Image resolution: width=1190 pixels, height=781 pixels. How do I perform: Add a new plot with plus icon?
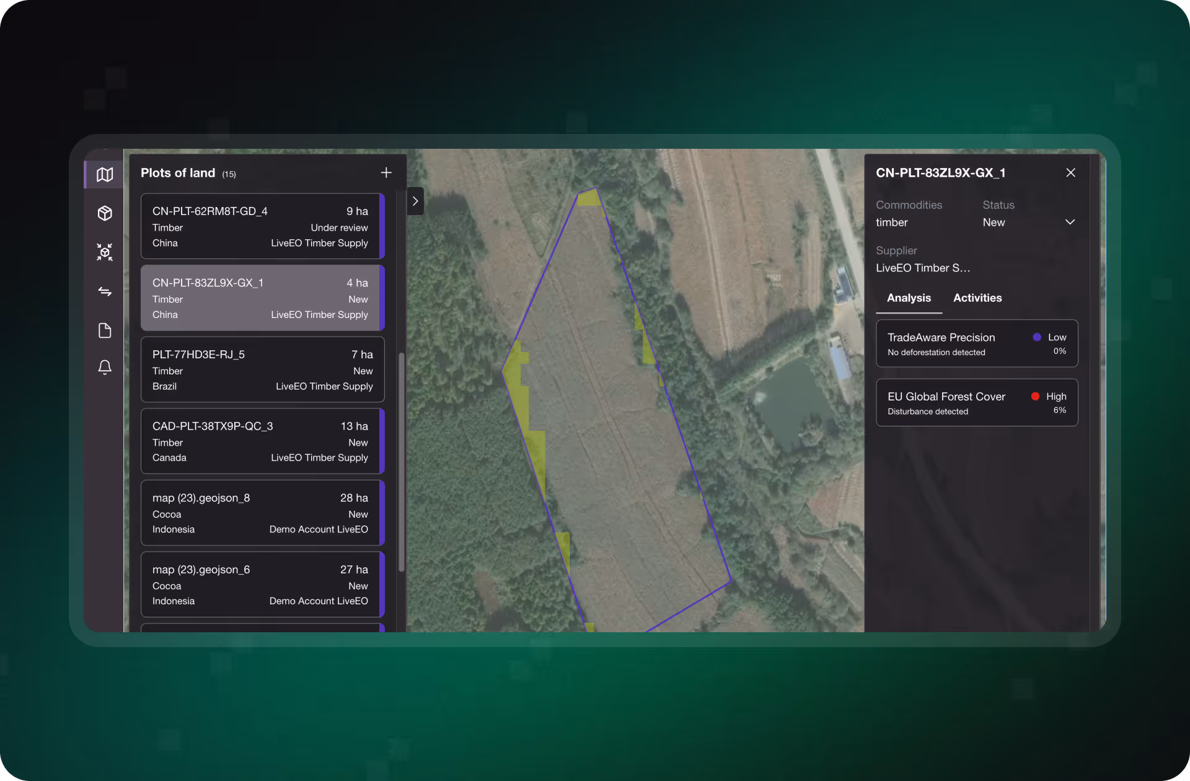point(386,173)
